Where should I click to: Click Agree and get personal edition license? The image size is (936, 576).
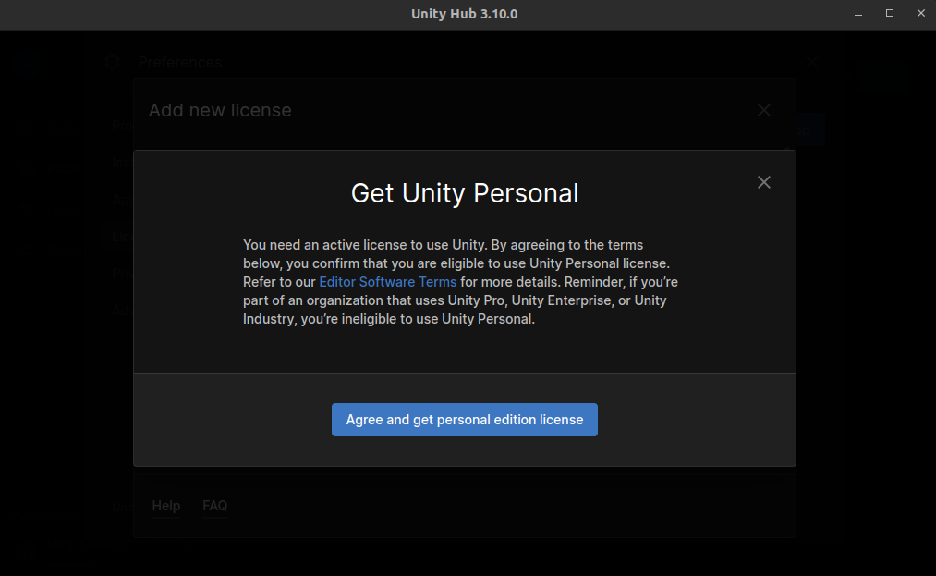[x=464, y=419]
